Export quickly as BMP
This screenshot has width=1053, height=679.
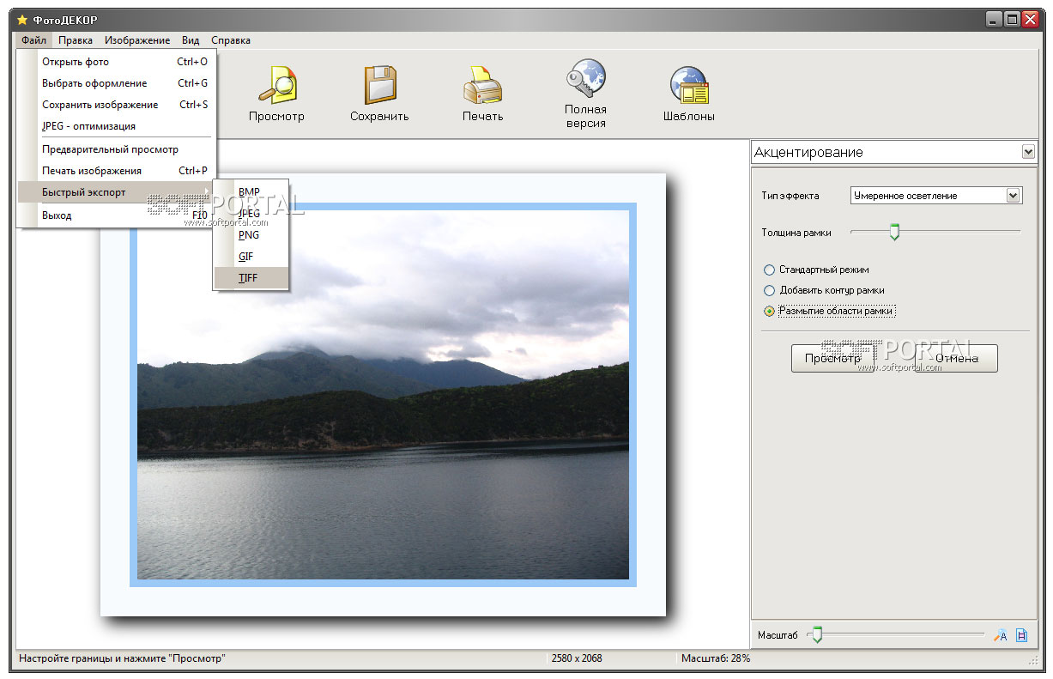coord(251,192)
